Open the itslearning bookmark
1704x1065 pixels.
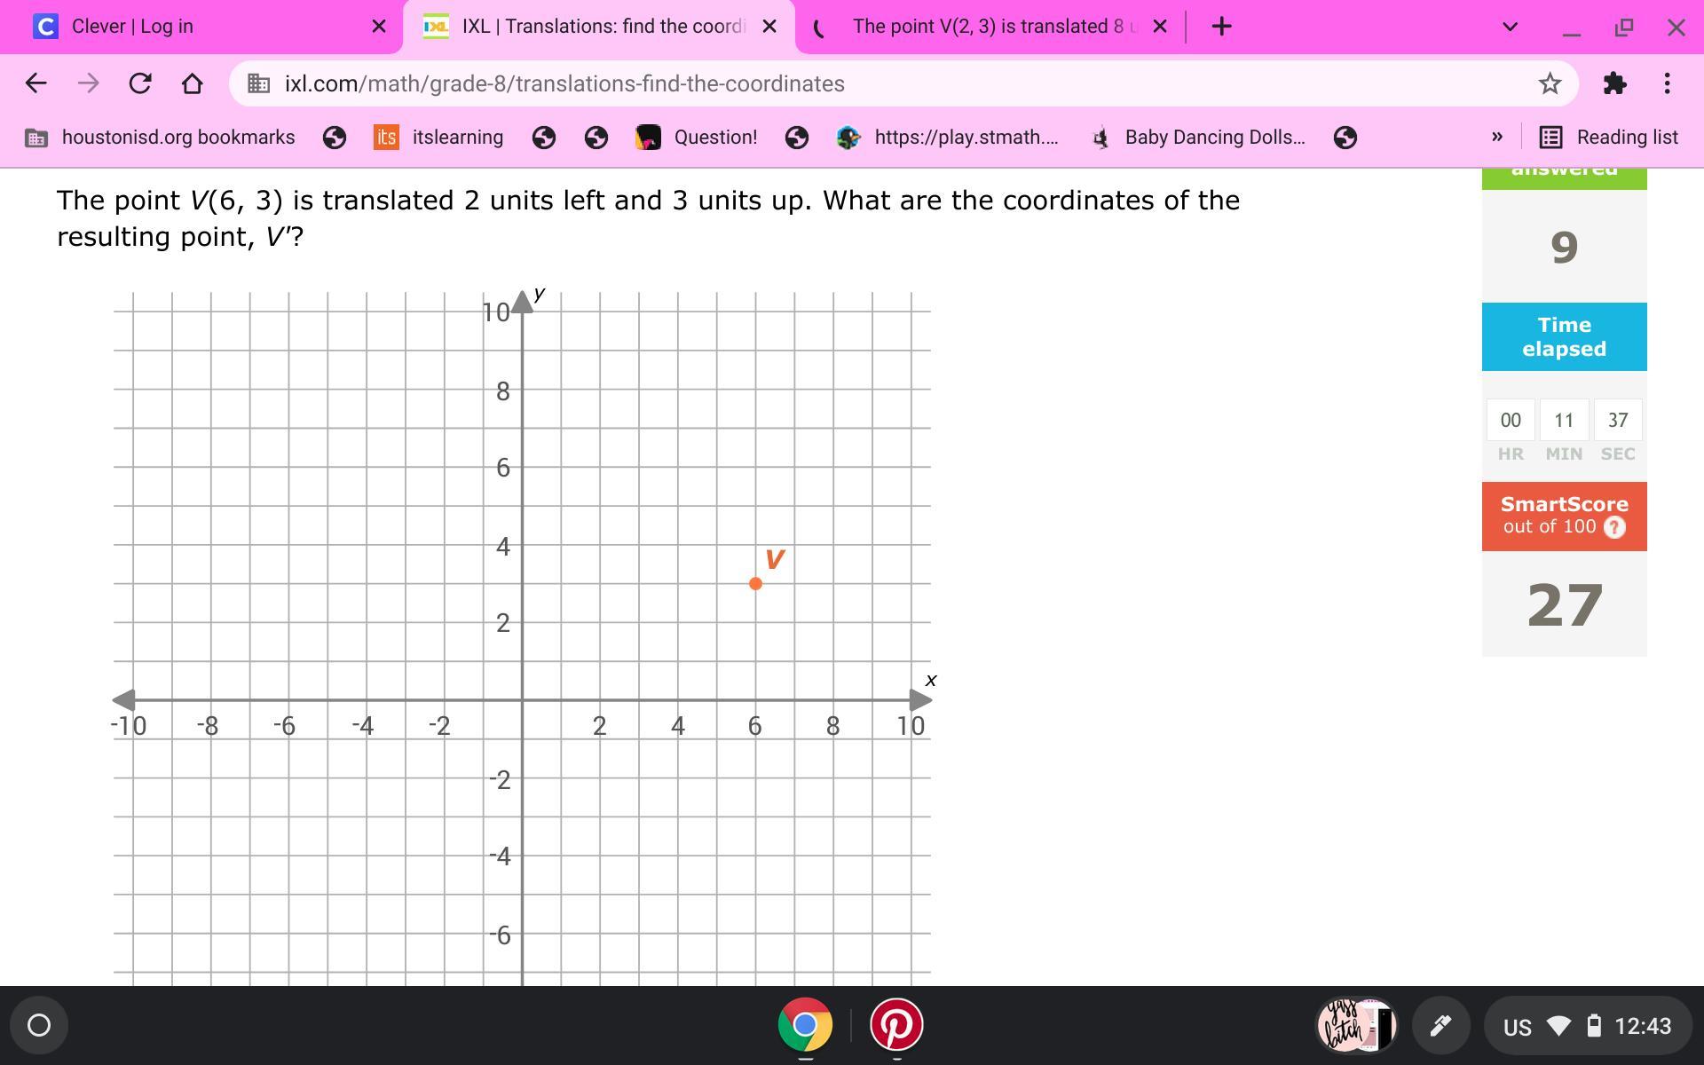point(438,138)
